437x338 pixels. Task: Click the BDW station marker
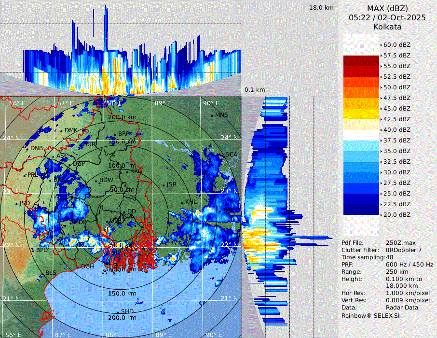click(97, 181)
